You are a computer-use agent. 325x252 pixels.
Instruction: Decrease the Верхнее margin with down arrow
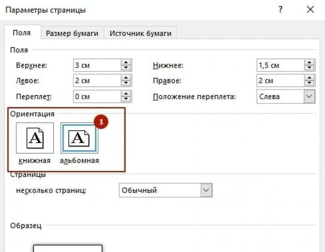pos(126,68)
